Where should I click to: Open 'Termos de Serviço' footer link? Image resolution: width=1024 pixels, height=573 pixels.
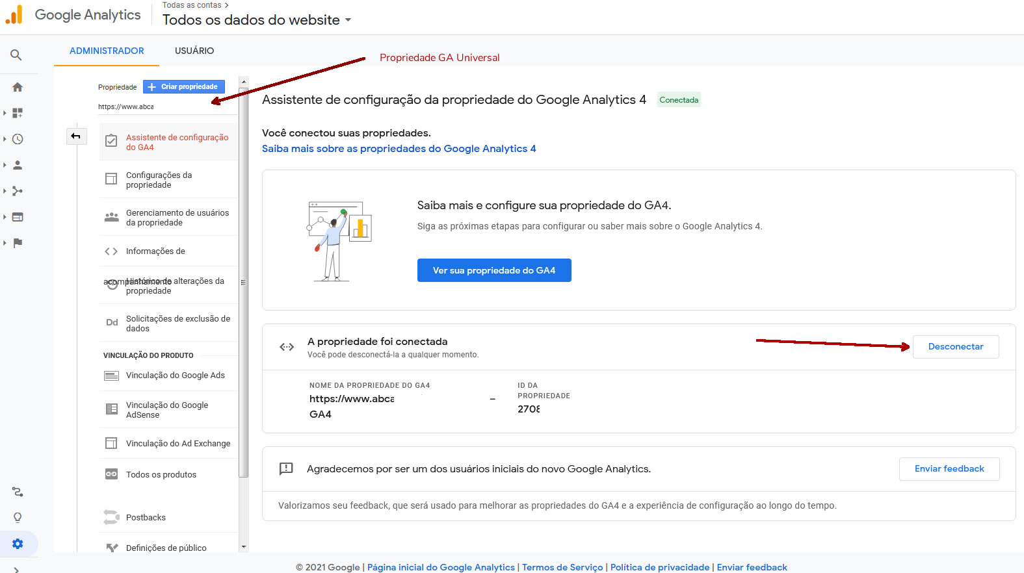562,567
